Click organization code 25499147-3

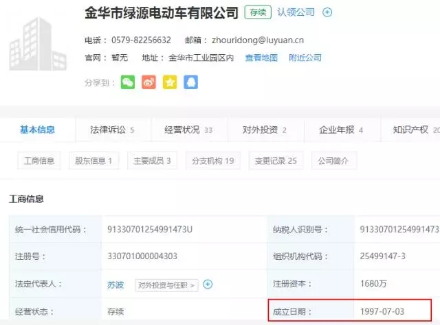pos(383,256)
